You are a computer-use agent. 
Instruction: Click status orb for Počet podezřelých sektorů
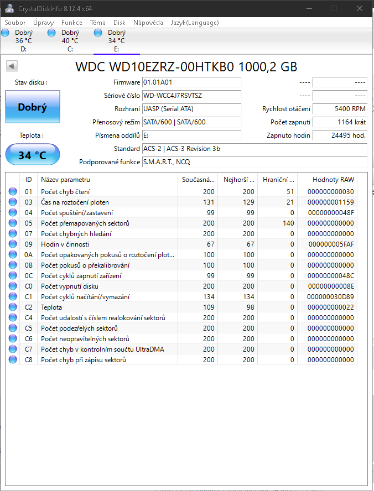click(x=13, y=328)
